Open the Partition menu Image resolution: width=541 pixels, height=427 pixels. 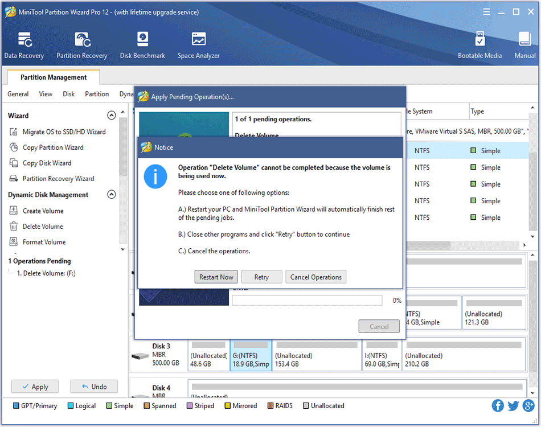[97, 94]
